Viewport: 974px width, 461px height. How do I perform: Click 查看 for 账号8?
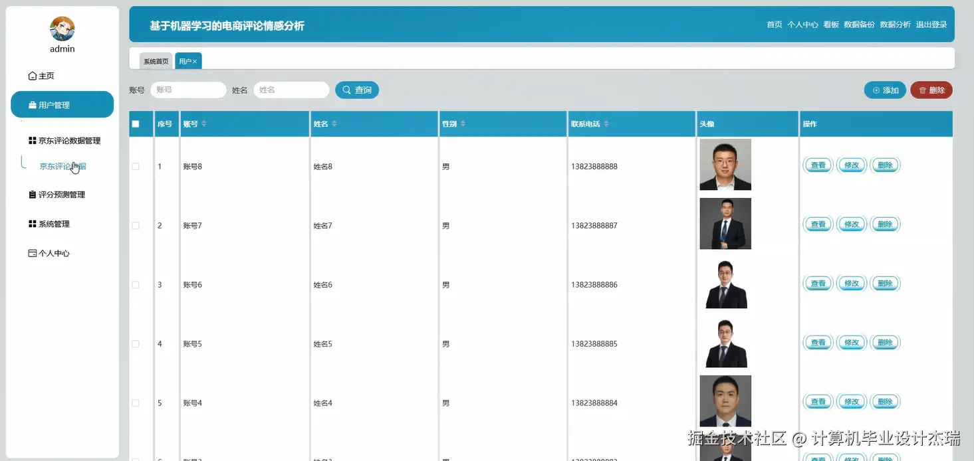point(818,165)
